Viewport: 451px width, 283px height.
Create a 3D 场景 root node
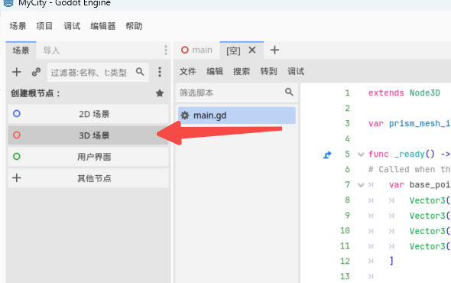[x=88, y=135]
